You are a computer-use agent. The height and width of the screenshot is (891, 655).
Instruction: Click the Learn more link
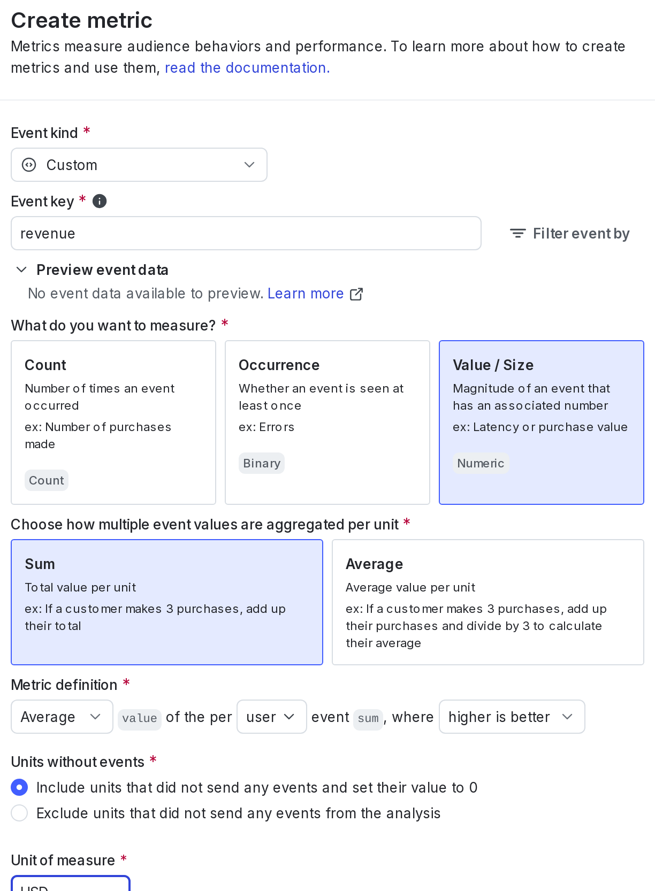point(306,294)
